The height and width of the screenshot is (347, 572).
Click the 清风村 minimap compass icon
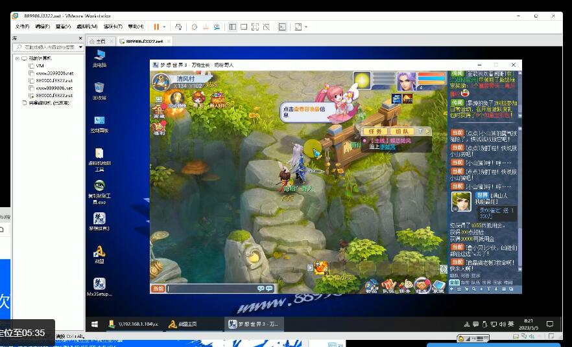tap(161, 82)
